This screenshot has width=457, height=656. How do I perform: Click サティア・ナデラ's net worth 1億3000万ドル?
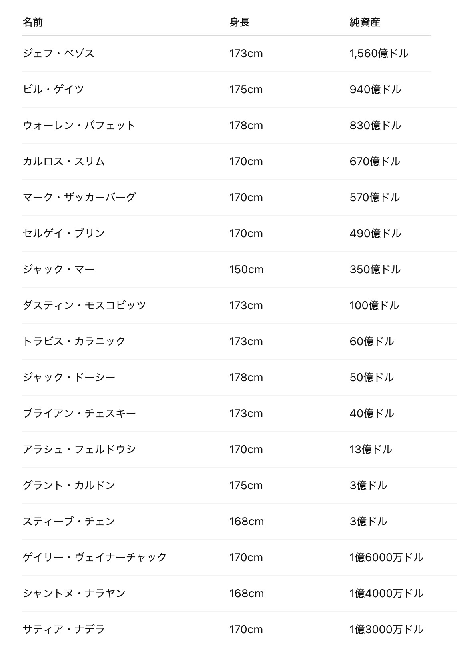386,629
